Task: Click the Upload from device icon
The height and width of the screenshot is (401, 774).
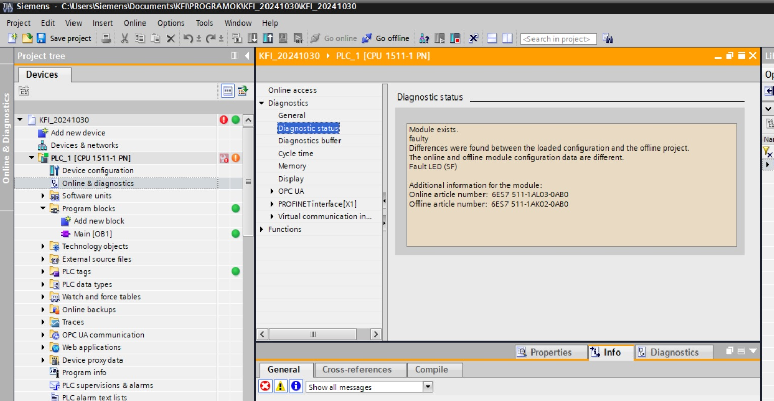Action: (x=268, y=38)
